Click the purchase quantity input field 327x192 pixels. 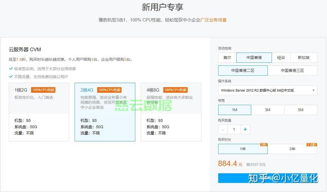click(234, 129)
